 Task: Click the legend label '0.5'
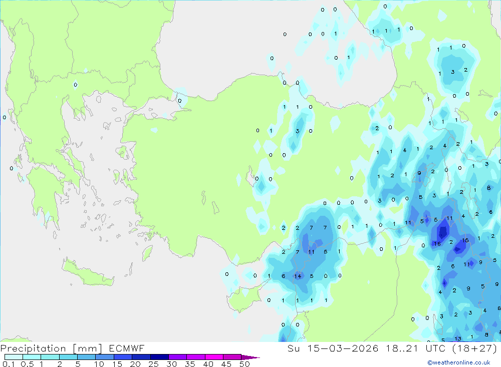tap(27, 364)
